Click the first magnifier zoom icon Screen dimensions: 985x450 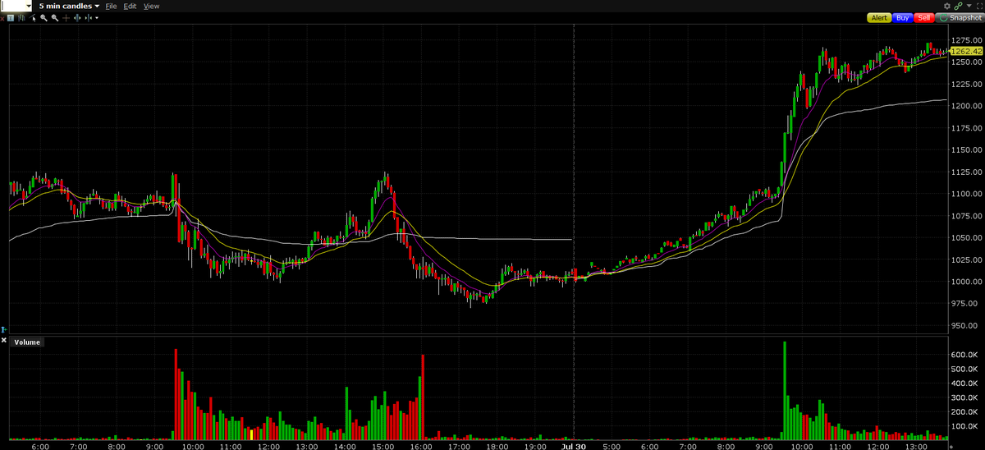click(x=44, y=18)
